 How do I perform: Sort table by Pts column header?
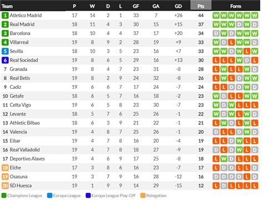click(x=201, y=6)
